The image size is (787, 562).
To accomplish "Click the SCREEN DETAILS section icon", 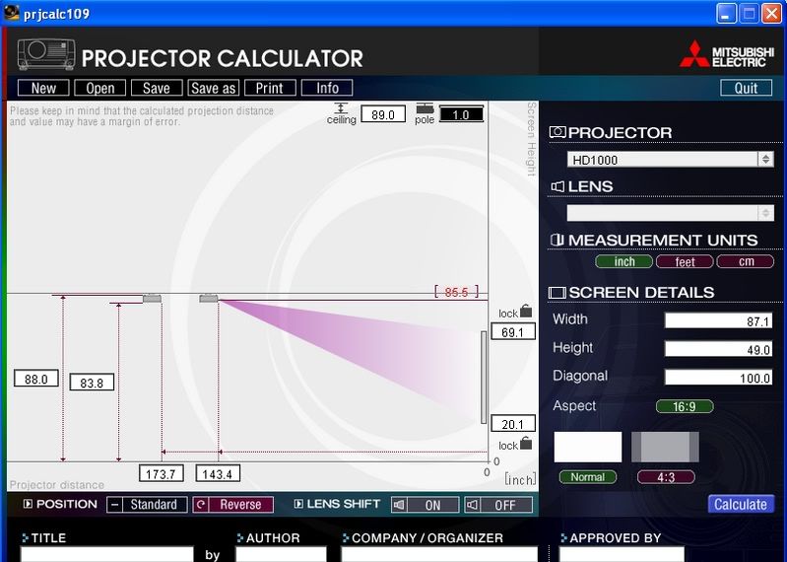I will [x=557, y=292].
